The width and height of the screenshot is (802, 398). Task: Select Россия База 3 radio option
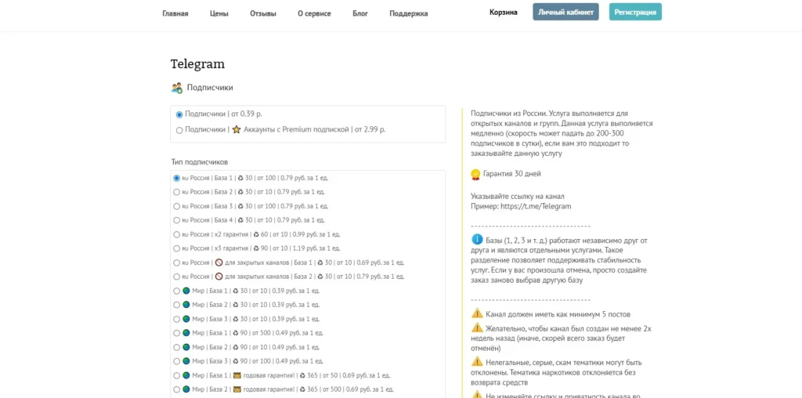tap(176, 206)
